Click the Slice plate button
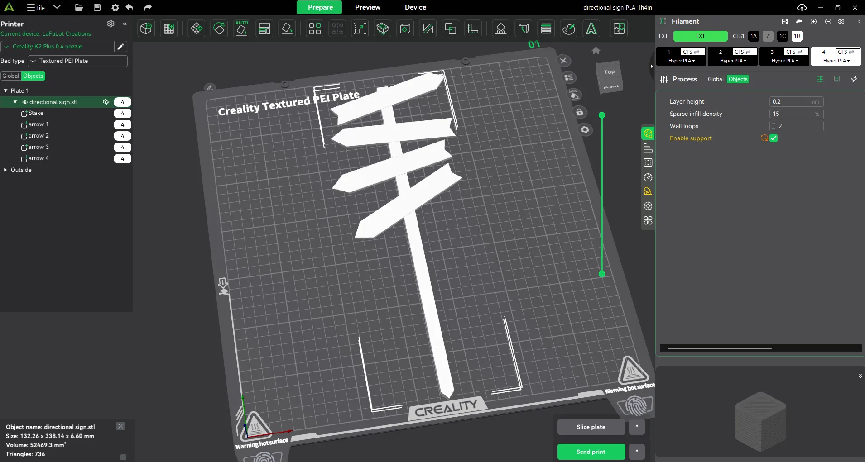865x462 pixels. coord(591,427)
